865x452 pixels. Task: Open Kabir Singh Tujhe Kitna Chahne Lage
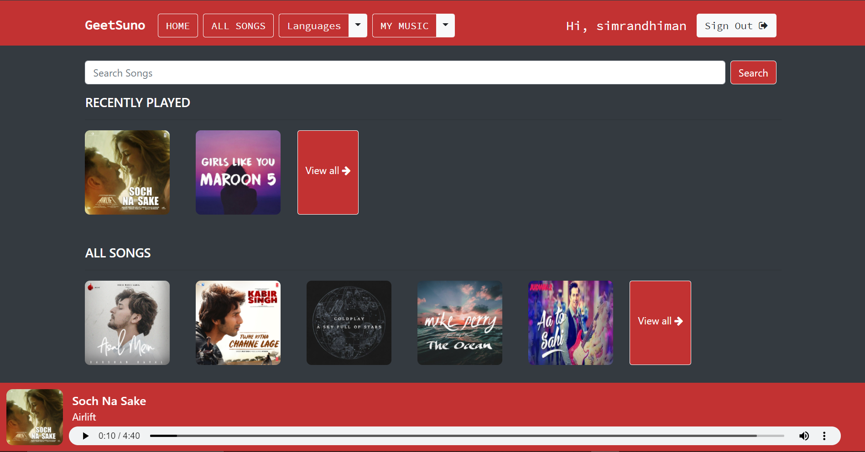[x=238, y=323]
